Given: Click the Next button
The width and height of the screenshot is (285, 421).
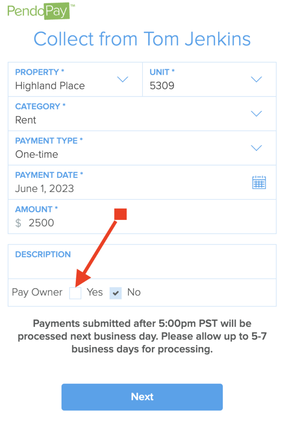Looking at the screenshot, I should click(142, 397).
